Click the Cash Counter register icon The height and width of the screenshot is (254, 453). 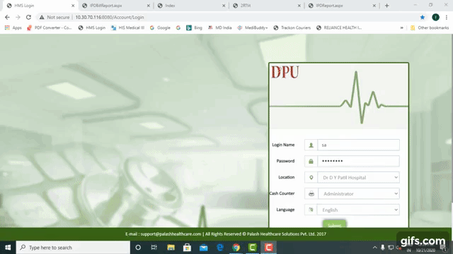click(x=311, y=193)
